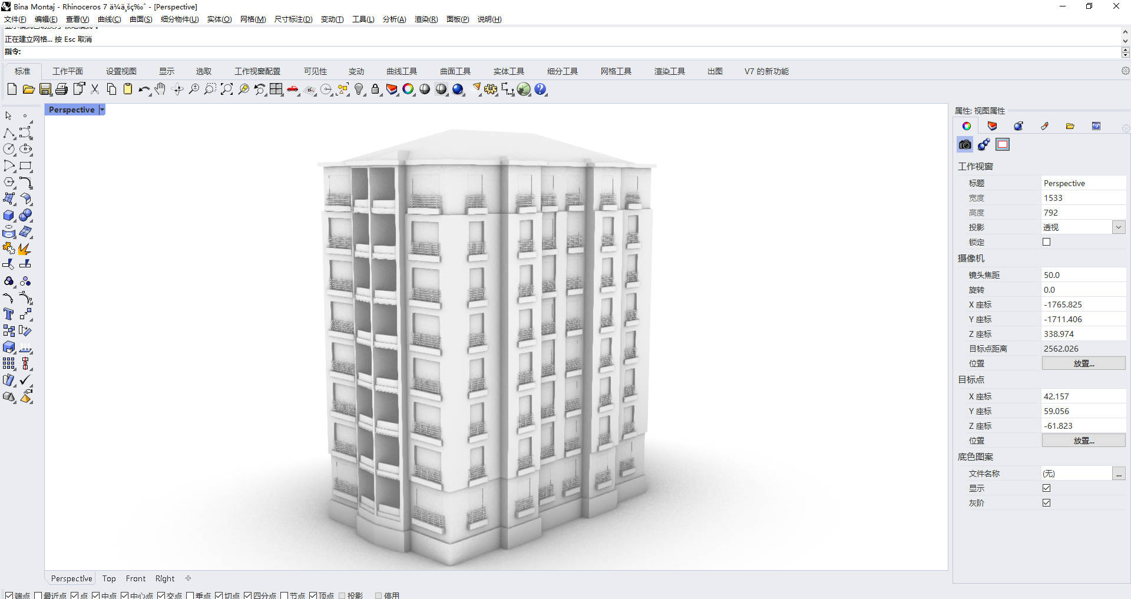Screen dimensions: 1131x599
Task: Click the Options gear icon in toolbar
Action: pyautogui.click(x=491, y=89)
